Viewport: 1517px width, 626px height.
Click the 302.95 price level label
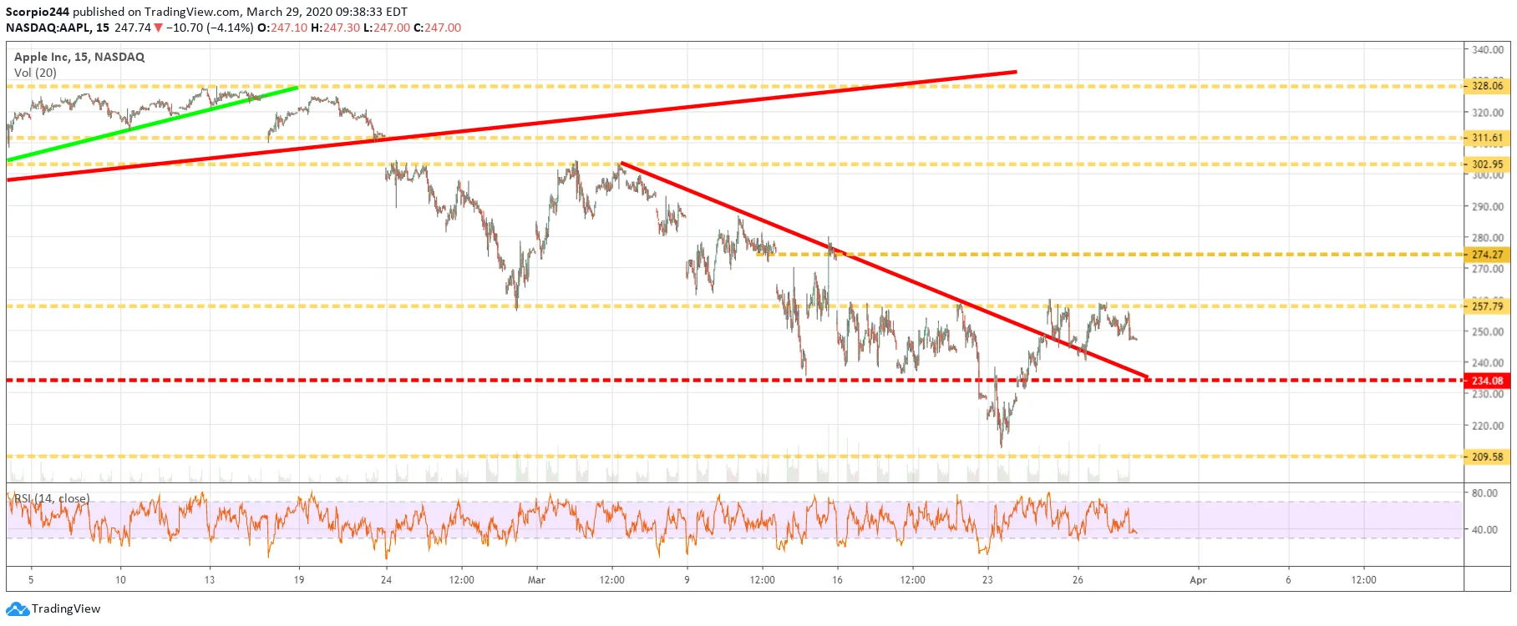coord(1487,164)
